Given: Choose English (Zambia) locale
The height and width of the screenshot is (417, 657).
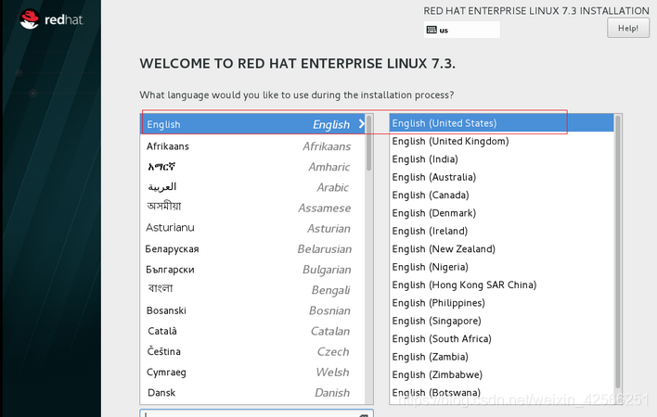Looking at the screenshot, I should [x=502, y=357].
